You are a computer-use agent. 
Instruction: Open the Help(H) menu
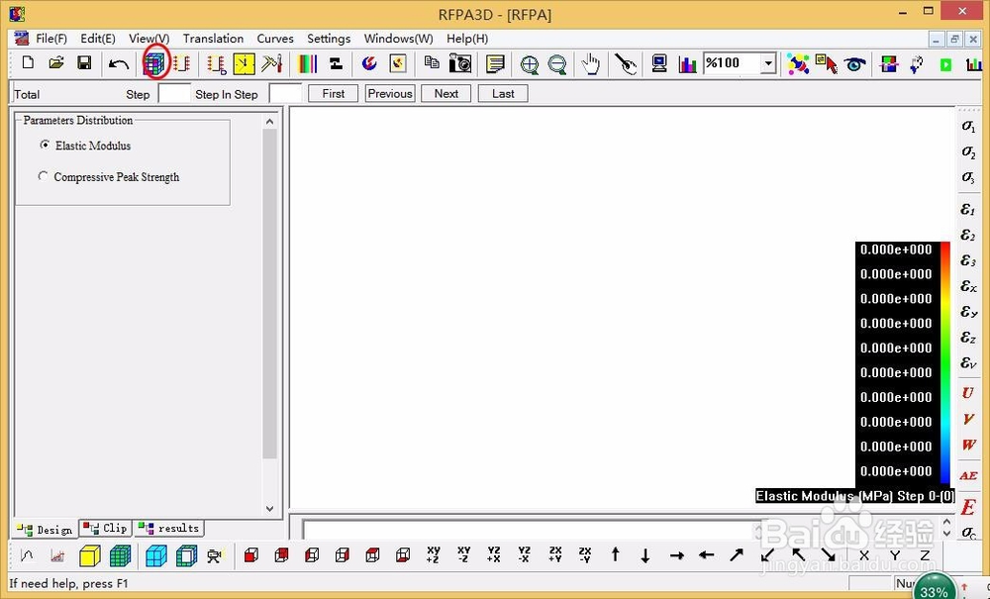pyautogui.click(x=467, y=39)
